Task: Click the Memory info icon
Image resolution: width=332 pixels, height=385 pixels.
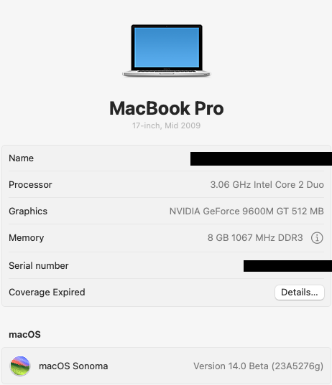Action: 317,238
